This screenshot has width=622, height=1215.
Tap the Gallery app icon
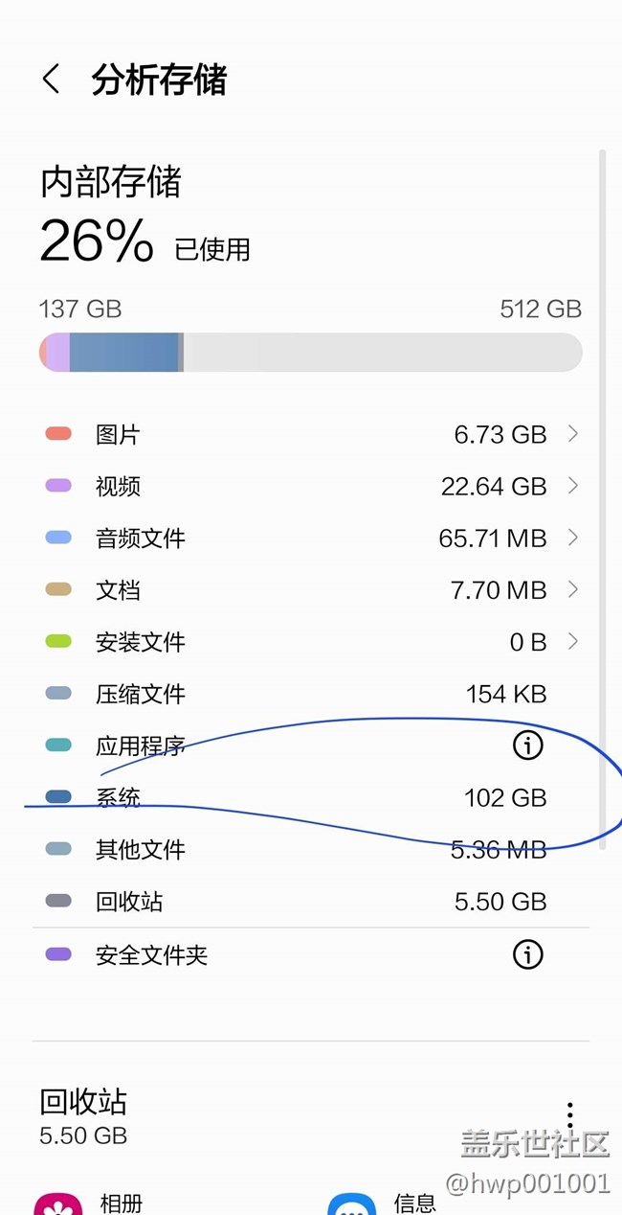pos(57,1203)
